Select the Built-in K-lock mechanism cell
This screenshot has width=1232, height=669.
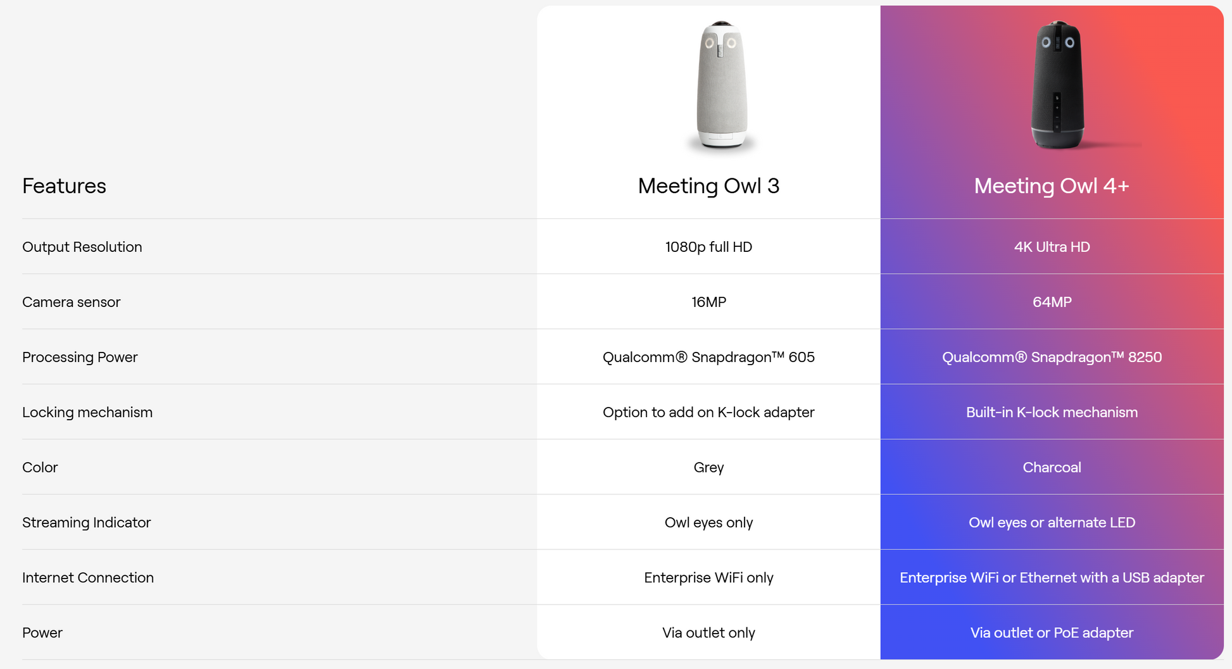[1052, 412]
